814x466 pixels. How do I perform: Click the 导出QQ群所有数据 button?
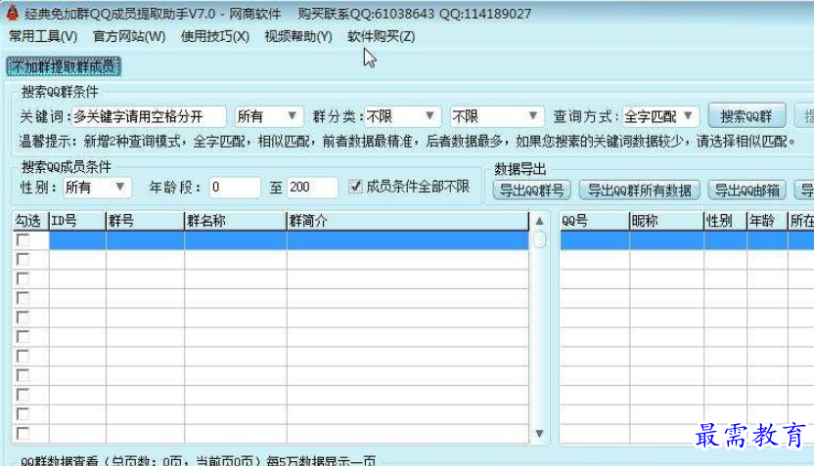[639, 191]
